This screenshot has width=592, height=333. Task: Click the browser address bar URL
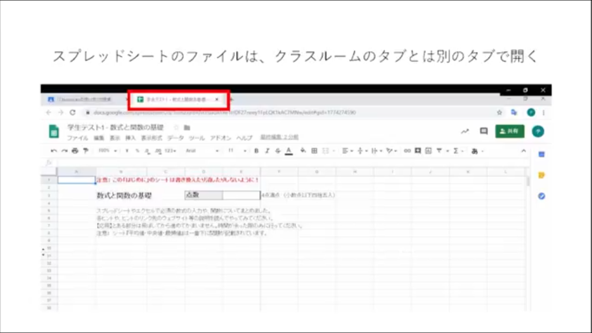coord(225,113)
